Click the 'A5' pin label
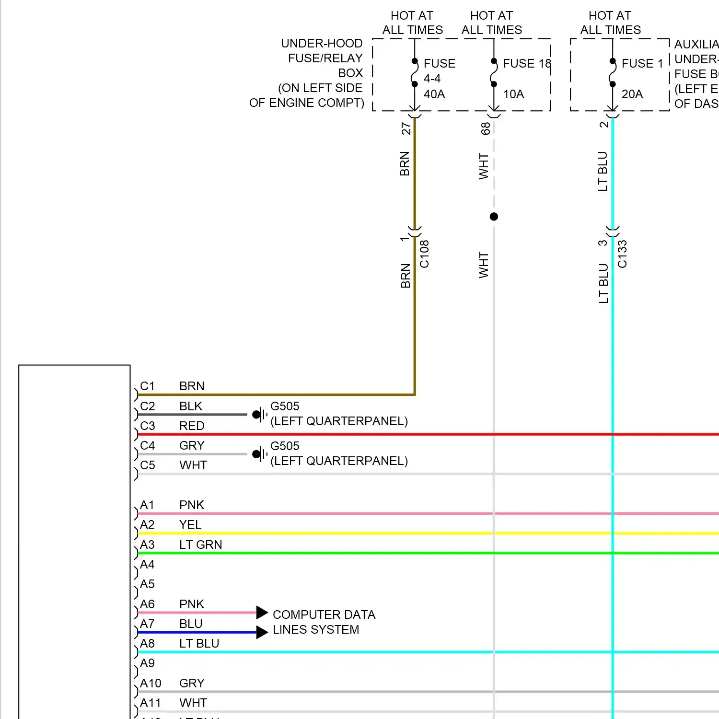 click(147, 584)
